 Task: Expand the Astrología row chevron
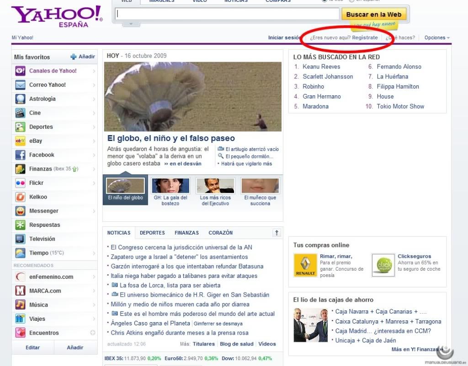(x=94, y=99)
